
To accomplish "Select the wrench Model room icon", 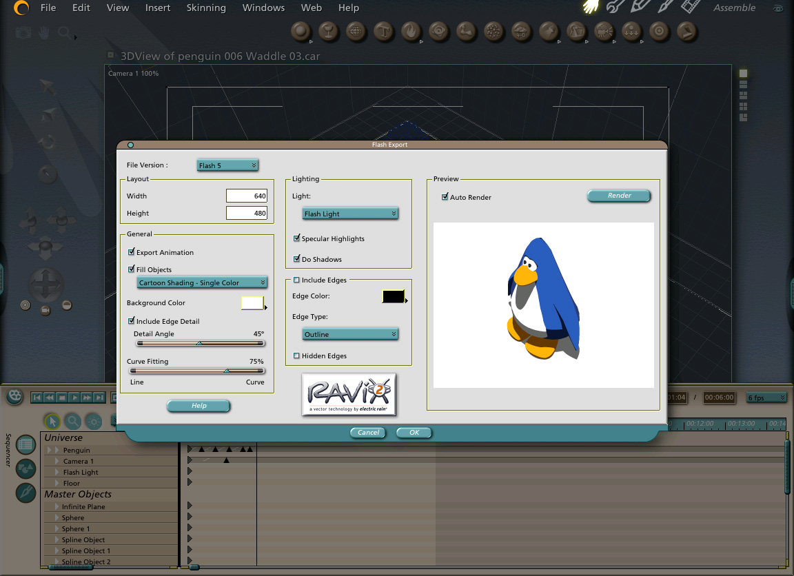I will [615, 8].
